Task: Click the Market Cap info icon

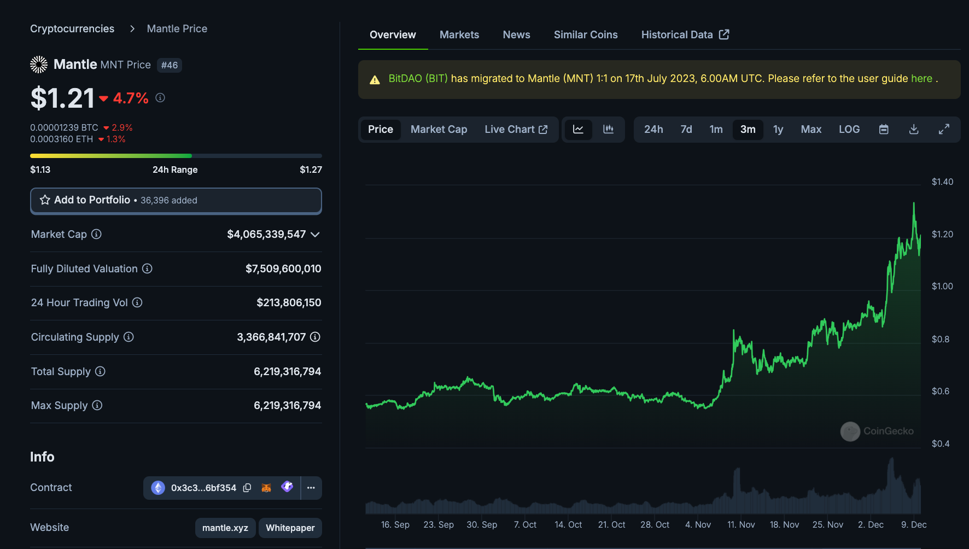Action: [x=96, y=234]
